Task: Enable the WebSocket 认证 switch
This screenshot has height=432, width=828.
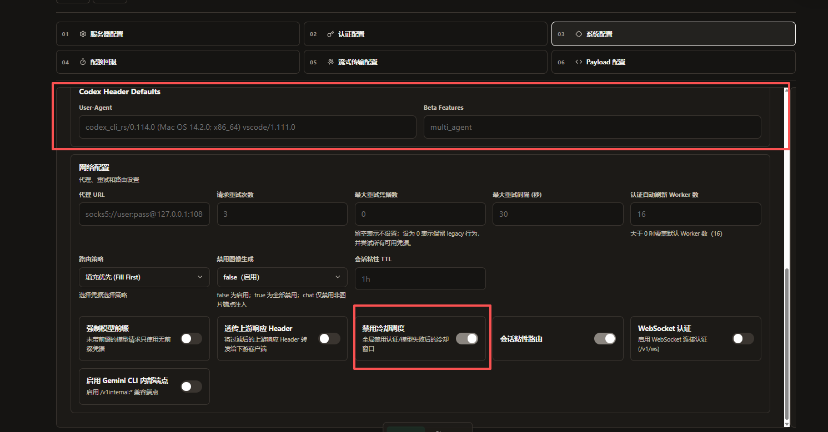Action: pyautogui.click(x=743, y=338)
